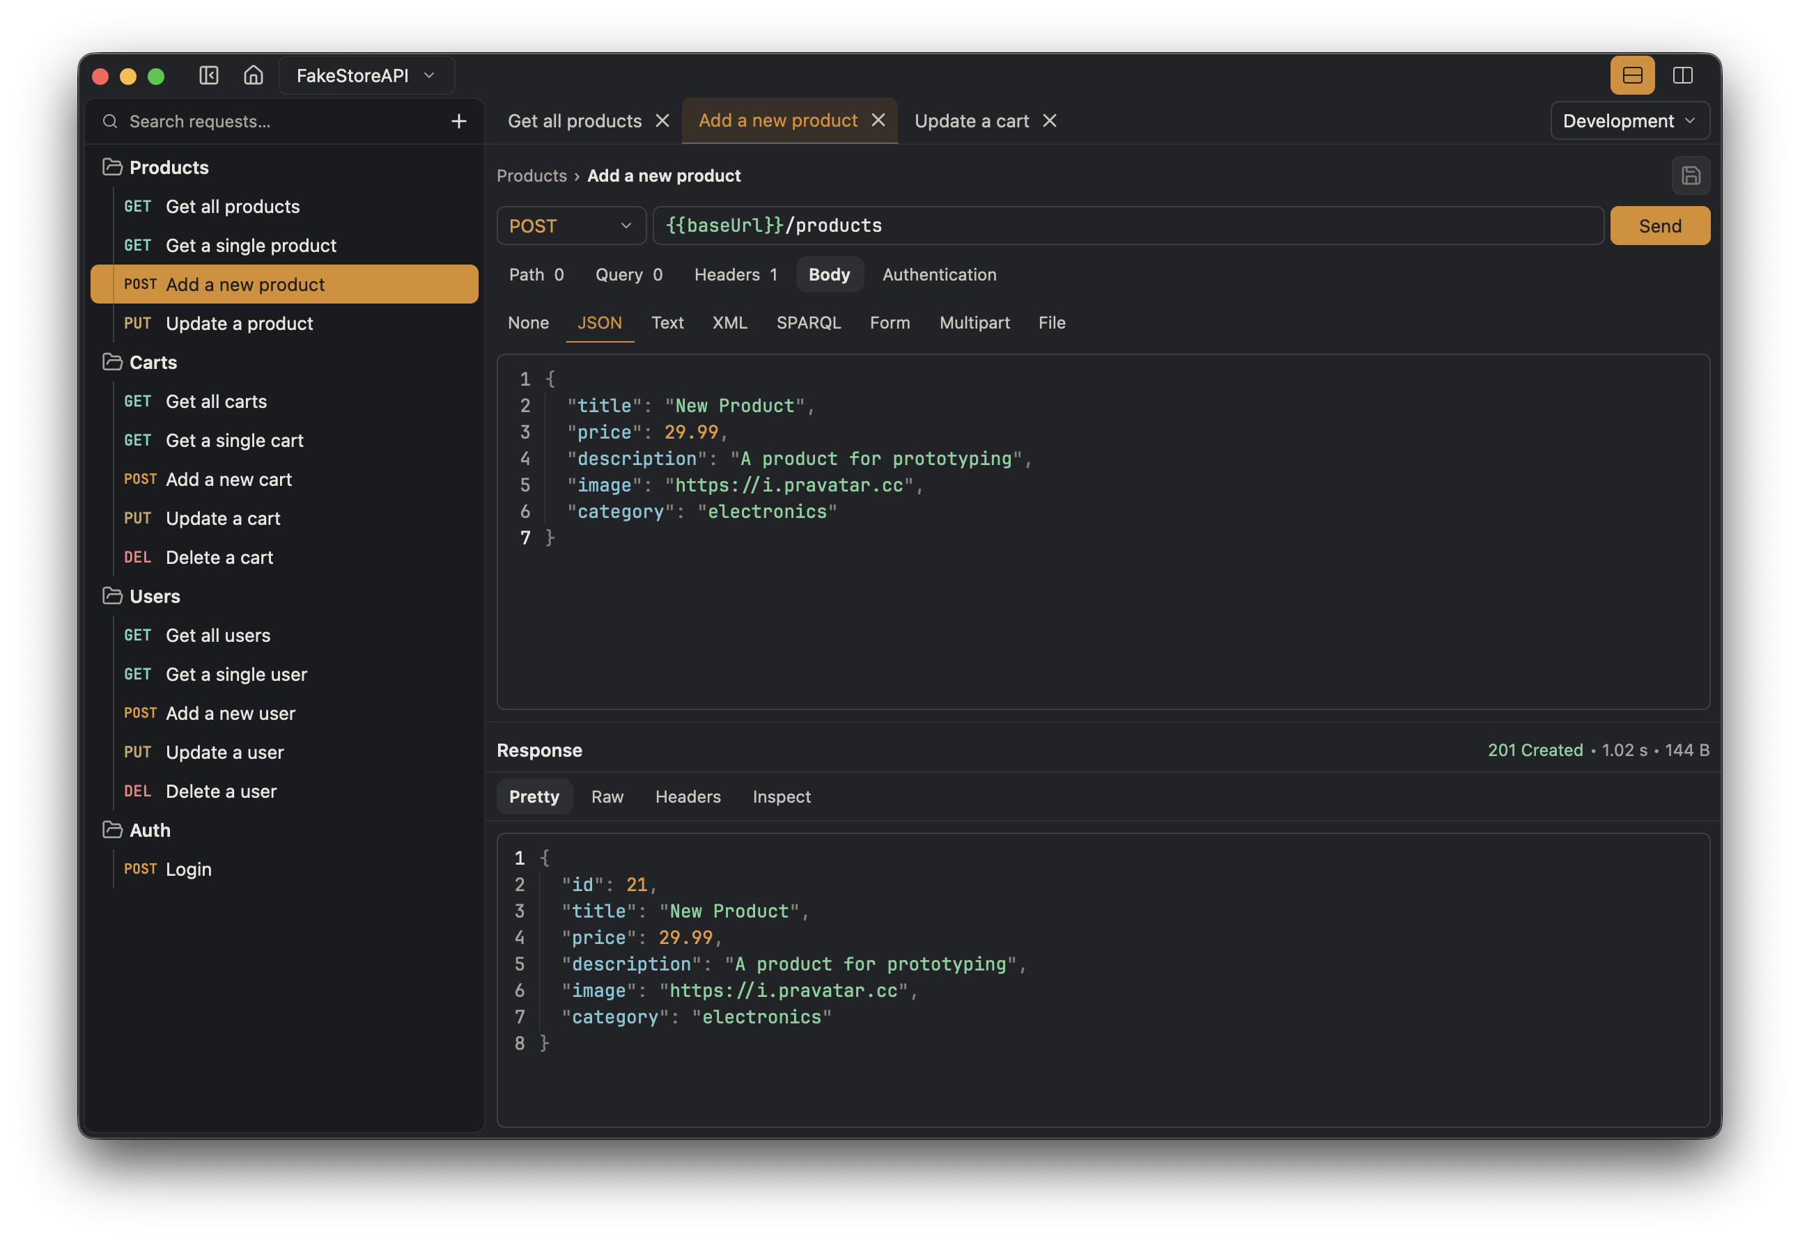Show the Pretty response view
Image resolution: width=1800 pixels, height=1242 pixels.
tap(534, 797)
